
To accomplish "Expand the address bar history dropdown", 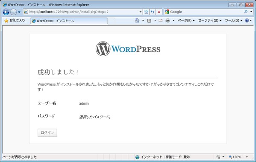I will click(x=141, y=12).
